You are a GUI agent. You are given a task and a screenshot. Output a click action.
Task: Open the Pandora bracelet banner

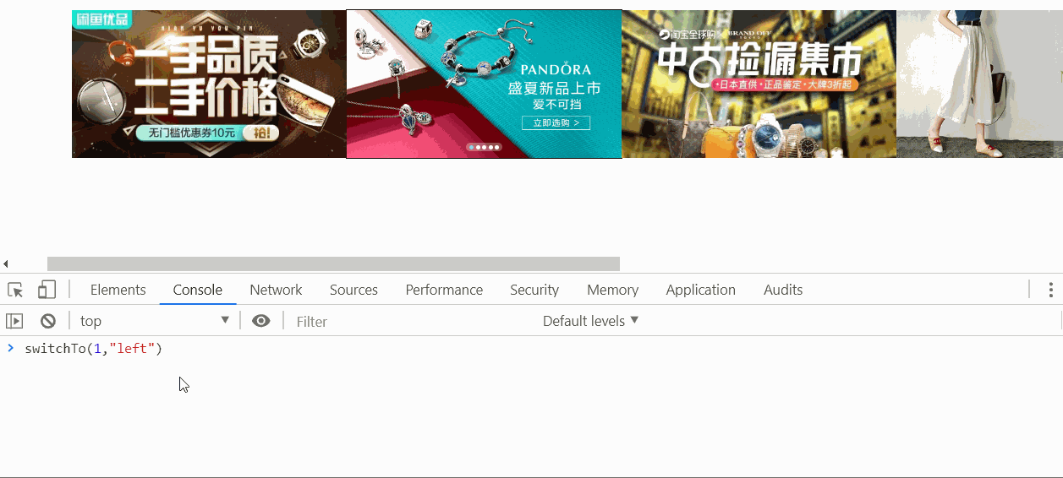coord(485,84)
